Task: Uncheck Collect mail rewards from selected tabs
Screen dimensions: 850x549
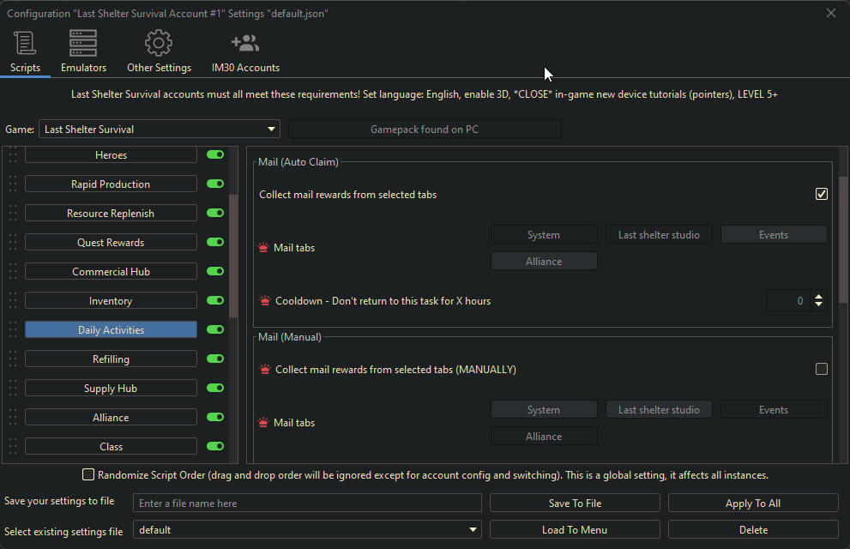Action: coord(822,195)
